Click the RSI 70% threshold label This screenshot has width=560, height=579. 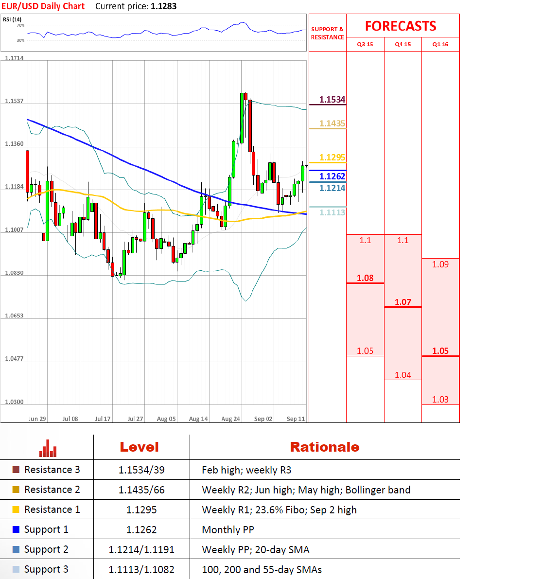click(21, 25)
